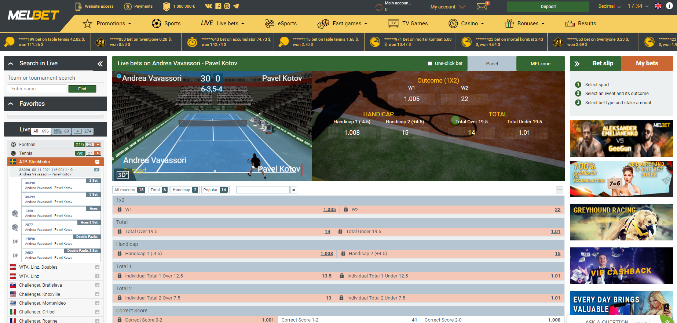Enable the One-click bet checkbox
Screen dimensions: 677x323
(430, 63)
